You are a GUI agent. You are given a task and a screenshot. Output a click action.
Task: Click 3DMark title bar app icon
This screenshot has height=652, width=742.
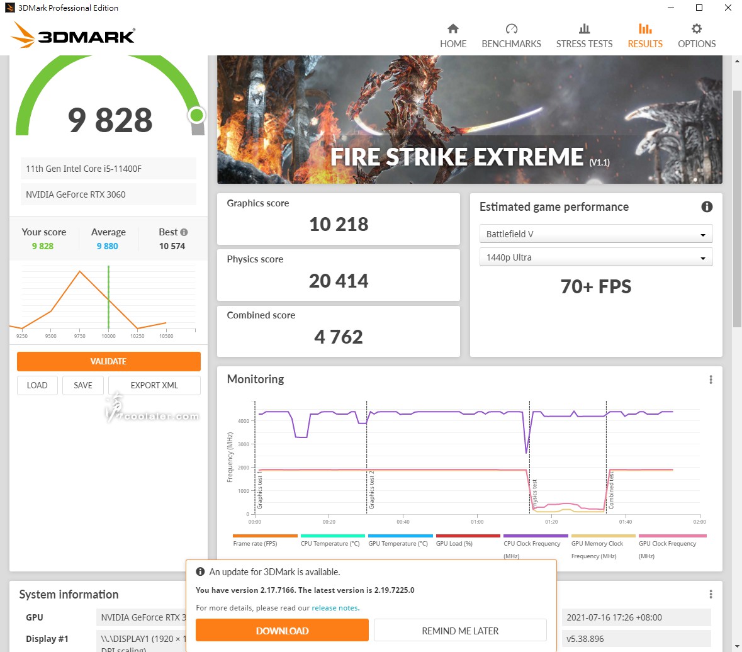point(10,8)
